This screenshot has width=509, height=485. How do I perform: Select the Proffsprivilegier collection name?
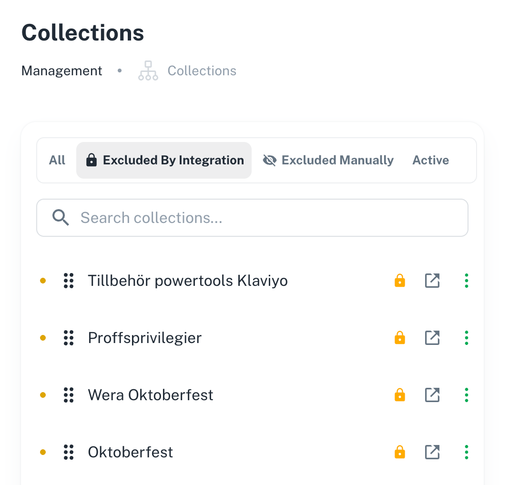click(145, 338)
